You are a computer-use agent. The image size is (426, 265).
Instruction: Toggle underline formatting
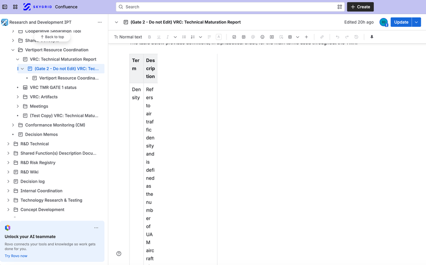pos(159,37)
